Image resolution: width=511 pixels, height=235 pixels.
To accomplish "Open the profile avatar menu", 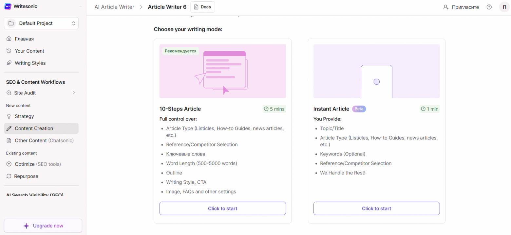I will pyautogui.click(x=504, y=7).
